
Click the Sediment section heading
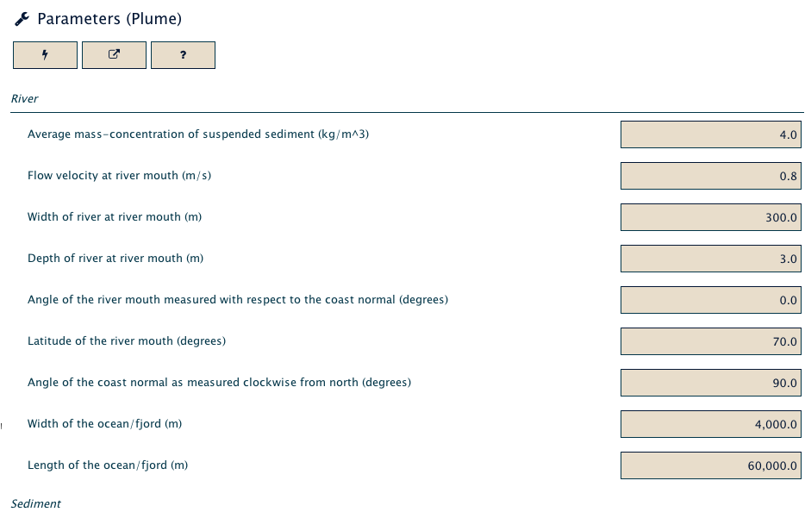click(x=36, y=503)
